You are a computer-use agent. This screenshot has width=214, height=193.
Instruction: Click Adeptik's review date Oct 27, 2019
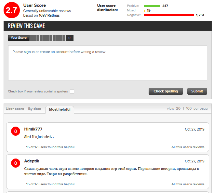click(x=194, y=161)
